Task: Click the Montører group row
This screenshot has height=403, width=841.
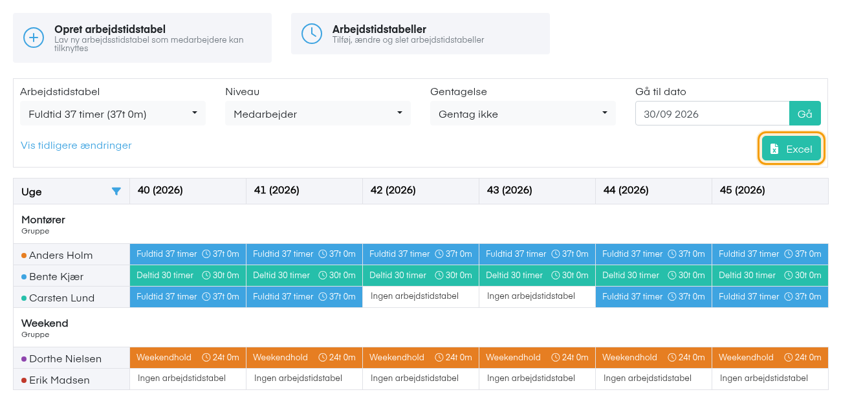Action: click(420, 224)
